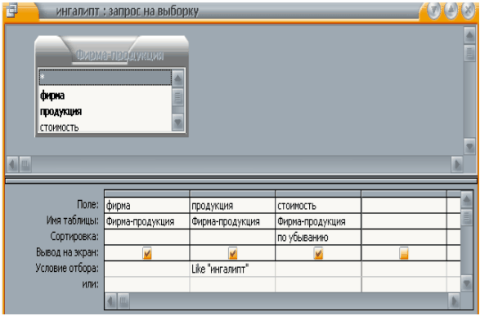Click the criteria cell with Like "ингалипт"

[x=232, y=269]
